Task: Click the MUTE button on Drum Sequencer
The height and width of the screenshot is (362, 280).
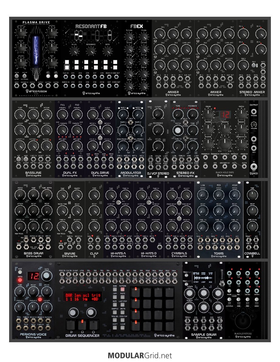Action: tap(115, 305)
